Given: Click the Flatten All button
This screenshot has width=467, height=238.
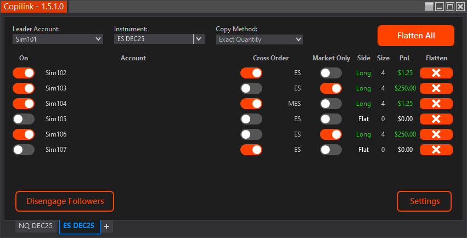Looking at the screenshot, I should click(415, 36).
